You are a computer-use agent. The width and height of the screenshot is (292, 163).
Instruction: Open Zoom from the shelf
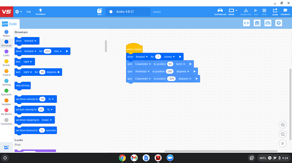(170, 158)
